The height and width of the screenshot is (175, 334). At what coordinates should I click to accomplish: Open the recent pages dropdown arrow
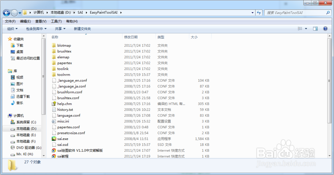pos(20,13)
